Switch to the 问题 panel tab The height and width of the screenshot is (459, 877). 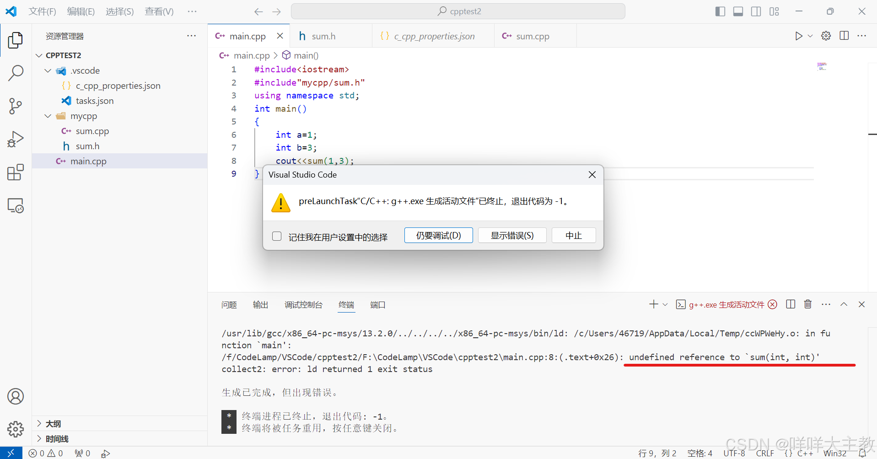point(229,305)
